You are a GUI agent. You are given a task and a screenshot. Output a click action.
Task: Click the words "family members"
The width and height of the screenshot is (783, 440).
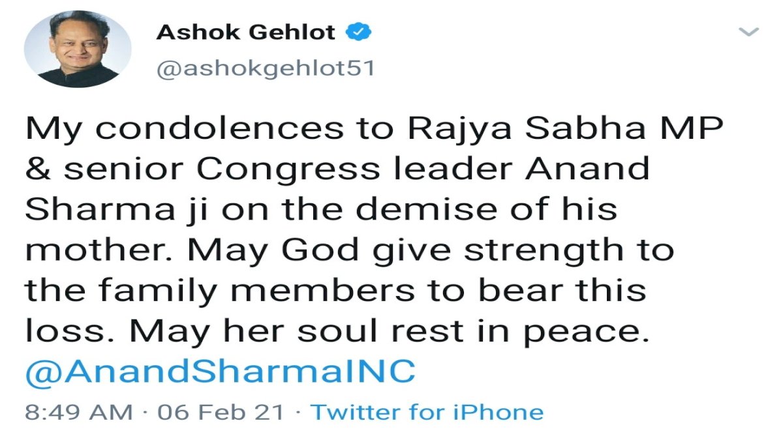click(x=256, y=292)
